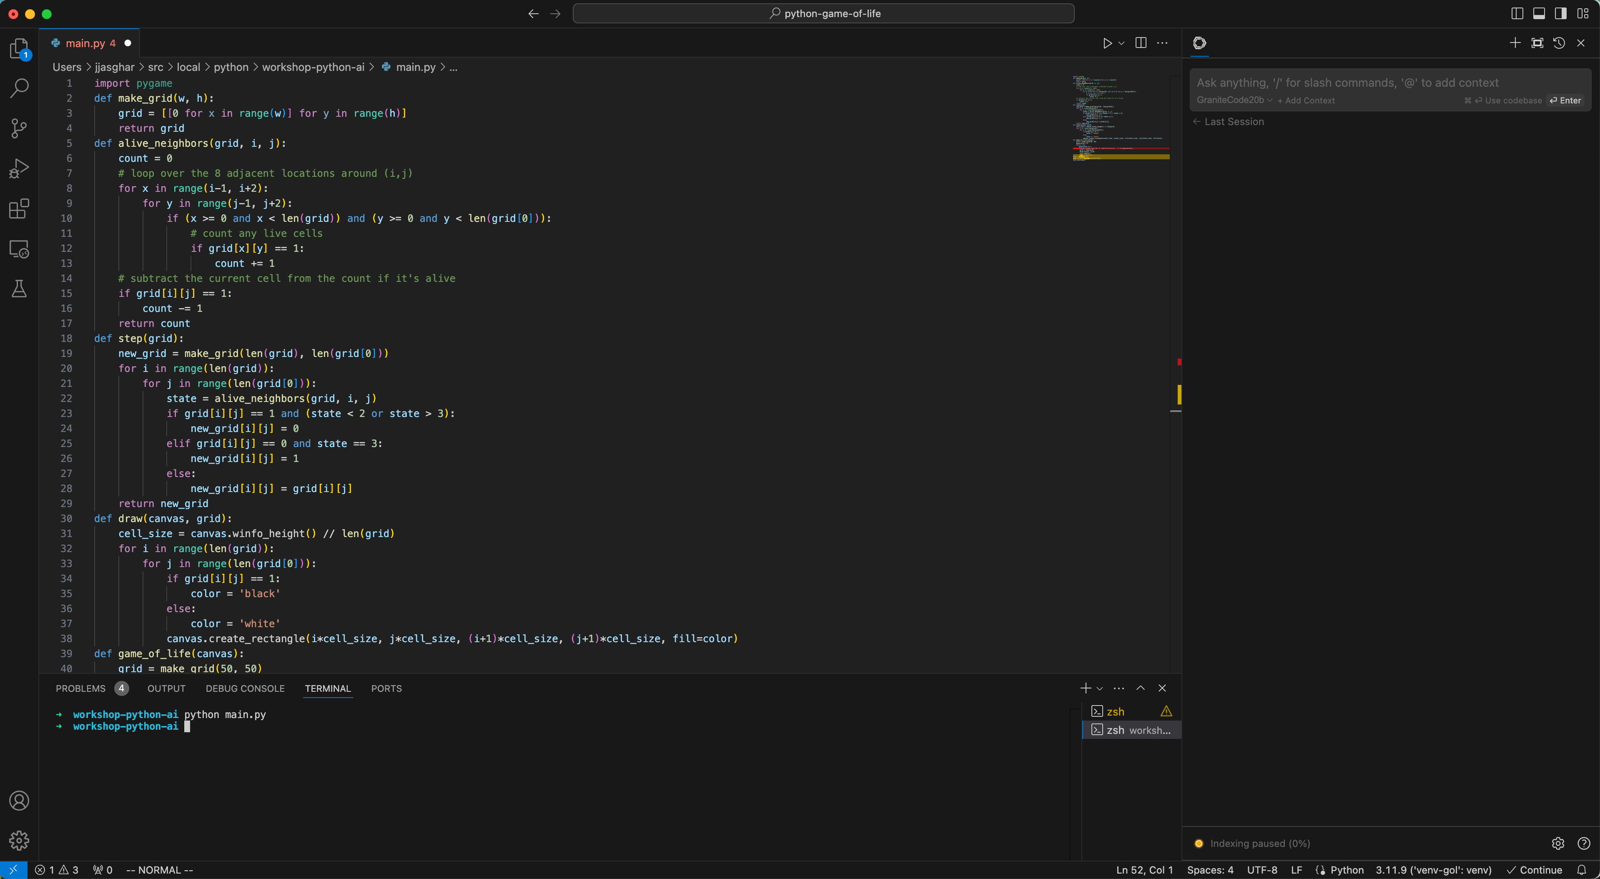This screenshot has height=879, width=1600.
Task: Click Add Context in chat box
Action: pos(1306,100)
